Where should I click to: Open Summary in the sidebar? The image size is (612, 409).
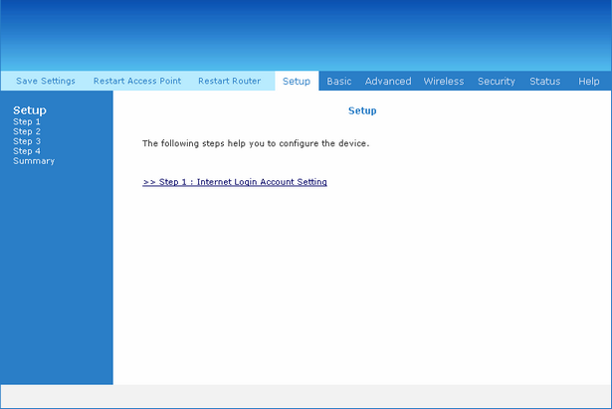pos(34,161)
